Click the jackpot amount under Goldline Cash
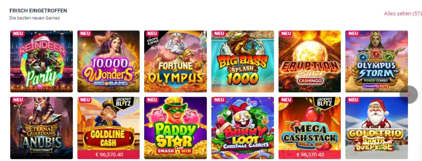 [108, 154]
